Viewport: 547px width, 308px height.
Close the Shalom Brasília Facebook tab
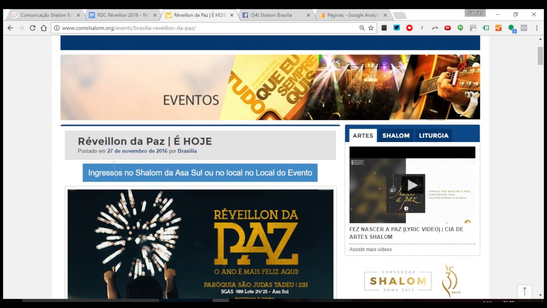pos(309,15)
